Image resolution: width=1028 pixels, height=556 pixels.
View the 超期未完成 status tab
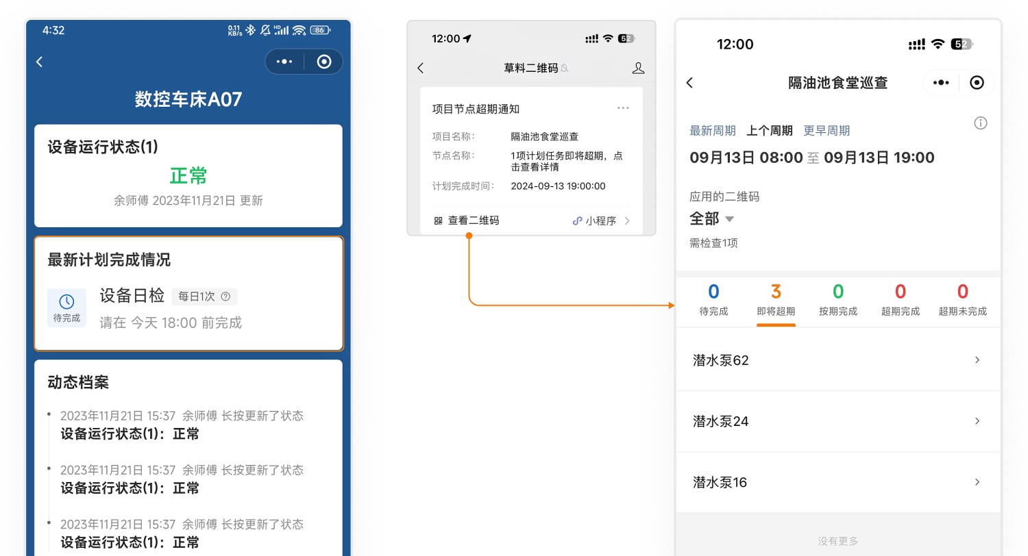point(962,301)
